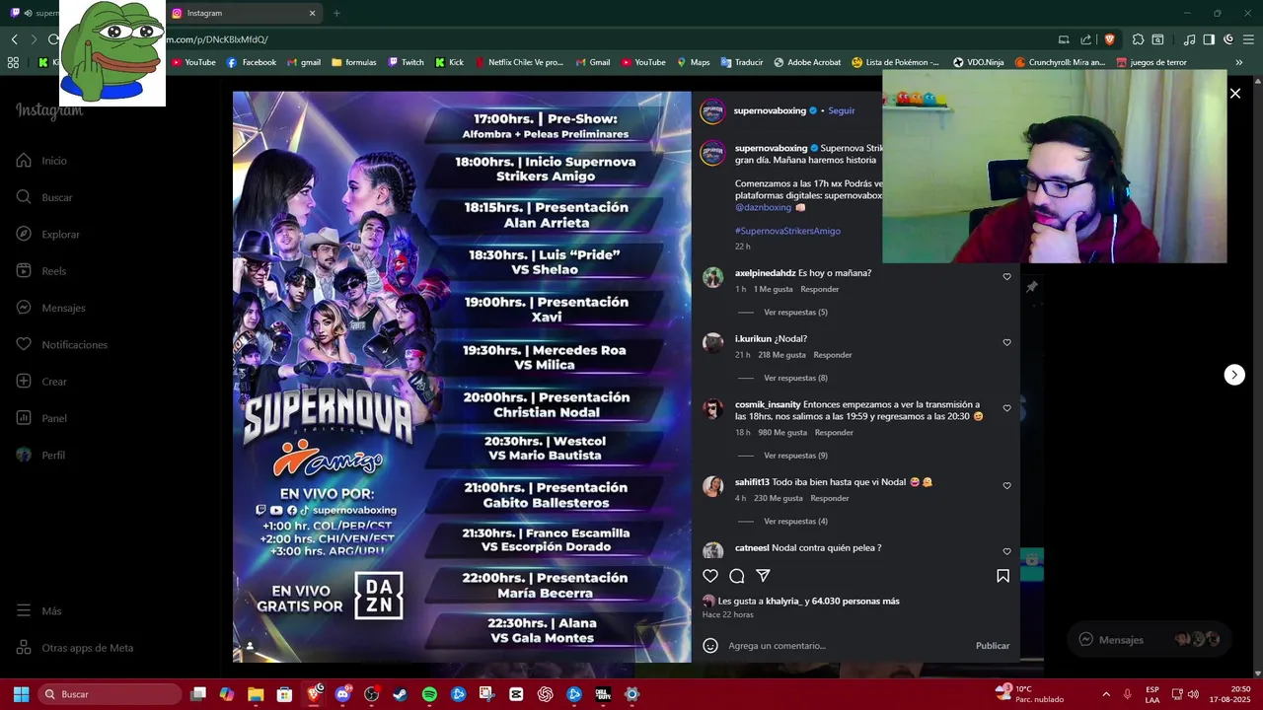1263x710 pixels.
Task: Expand Ver respuestas (5)
Action: pos(795,313)
